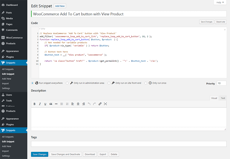
Task: Click the "function replace_loop_add_to_cart_button" line
Action: tap(79, 40)
